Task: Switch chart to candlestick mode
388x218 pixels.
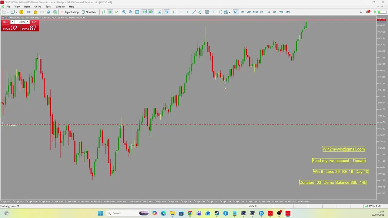Action: 110,12
